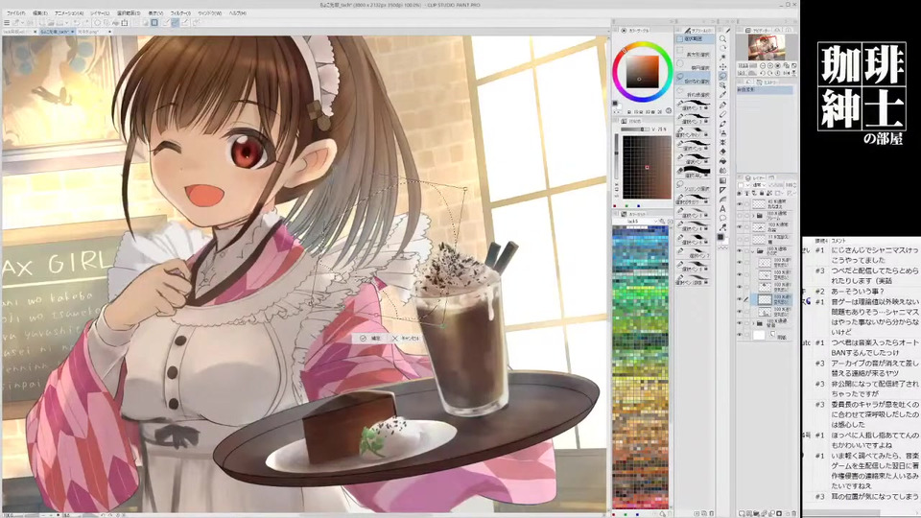921x518 pixels.
Task: Open the Filter menu
Action: pos(180,12)
